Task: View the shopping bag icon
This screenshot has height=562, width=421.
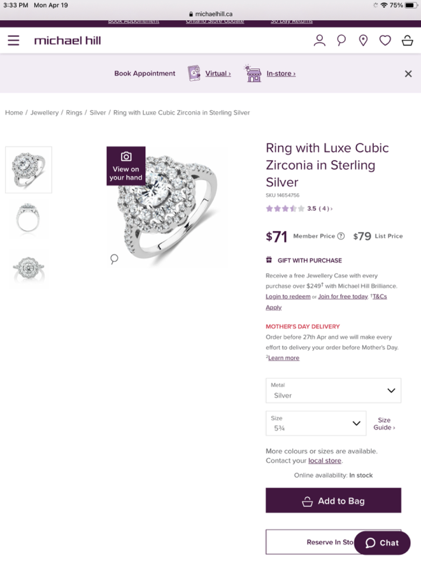Action: [408, 40]
